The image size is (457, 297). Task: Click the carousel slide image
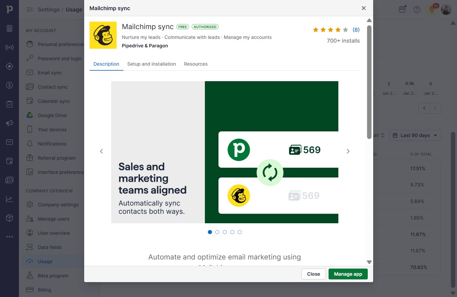tap(225, 152)
